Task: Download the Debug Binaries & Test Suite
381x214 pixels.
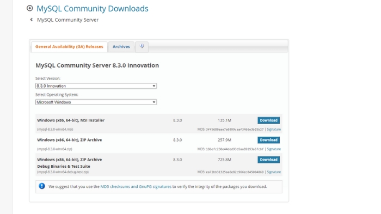Action: click(268, 160)
